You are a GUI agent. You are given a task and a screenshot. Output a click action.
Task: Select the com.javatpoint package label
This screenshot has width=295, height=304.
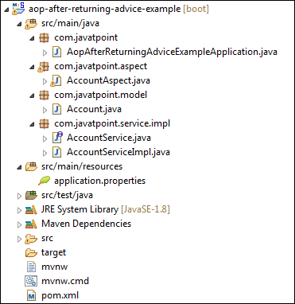(x=86, y=37)
